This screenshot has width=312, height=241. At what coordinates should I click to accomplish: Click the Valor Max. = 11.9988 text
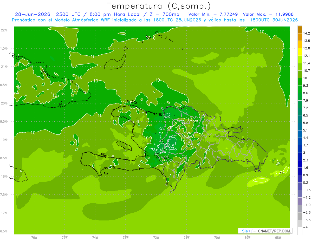268,14
